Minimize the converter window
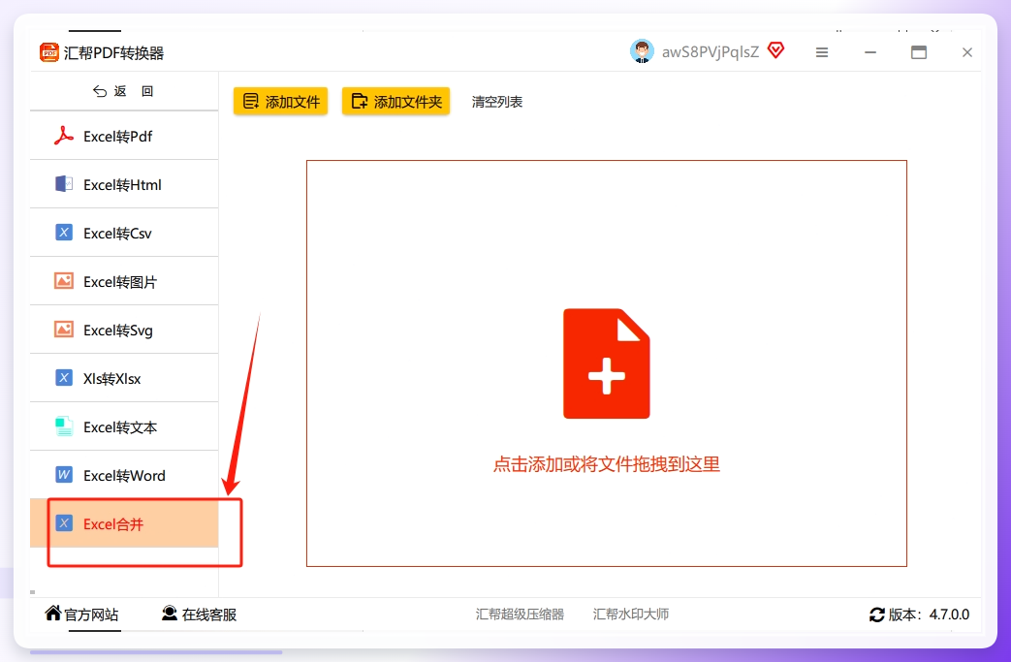Screen dimensions: 1011x662 pyautogui.click(x=870, y=52)
